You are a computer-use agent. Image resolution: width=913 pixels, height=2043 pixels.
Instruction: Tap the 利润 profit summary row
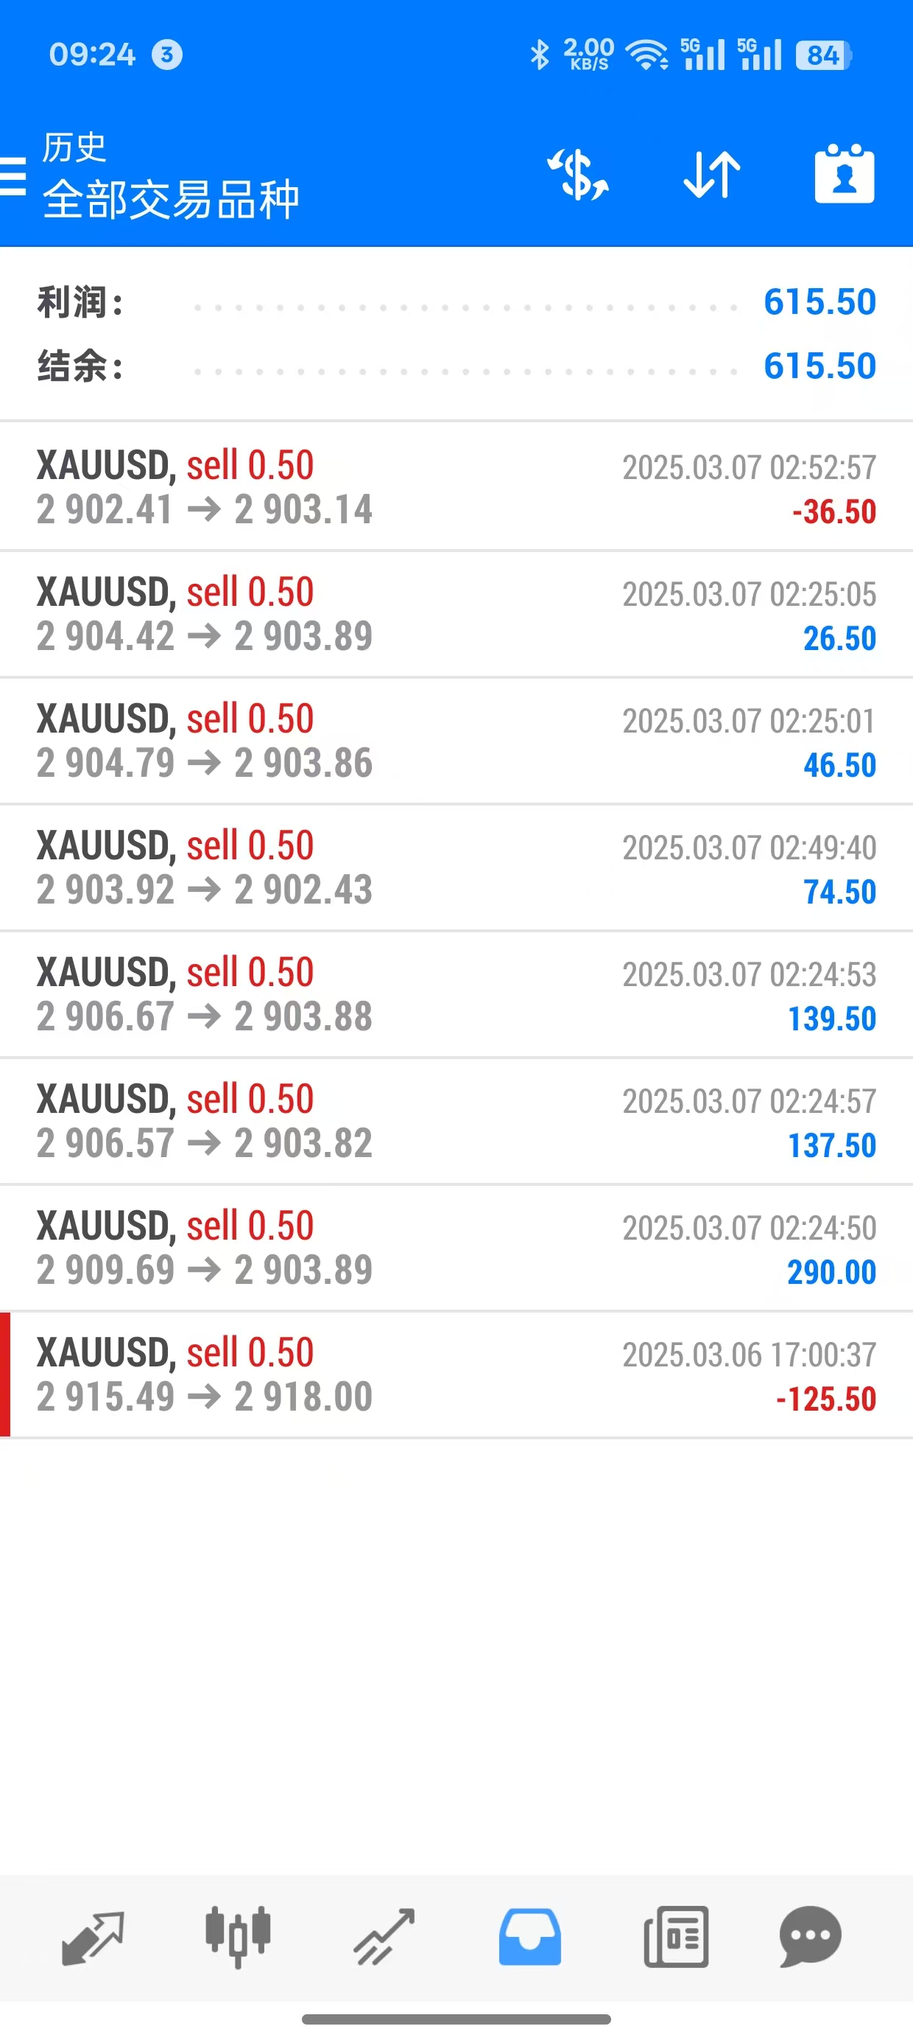456,302
